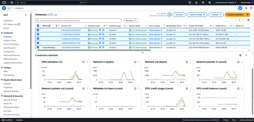Image resolution: width=254 pixels, height=122 pixels.
Task: Deselect instance i-064ad84e93ea85669 checkbox
Action: pyautogui.click(x=38, y=30)
